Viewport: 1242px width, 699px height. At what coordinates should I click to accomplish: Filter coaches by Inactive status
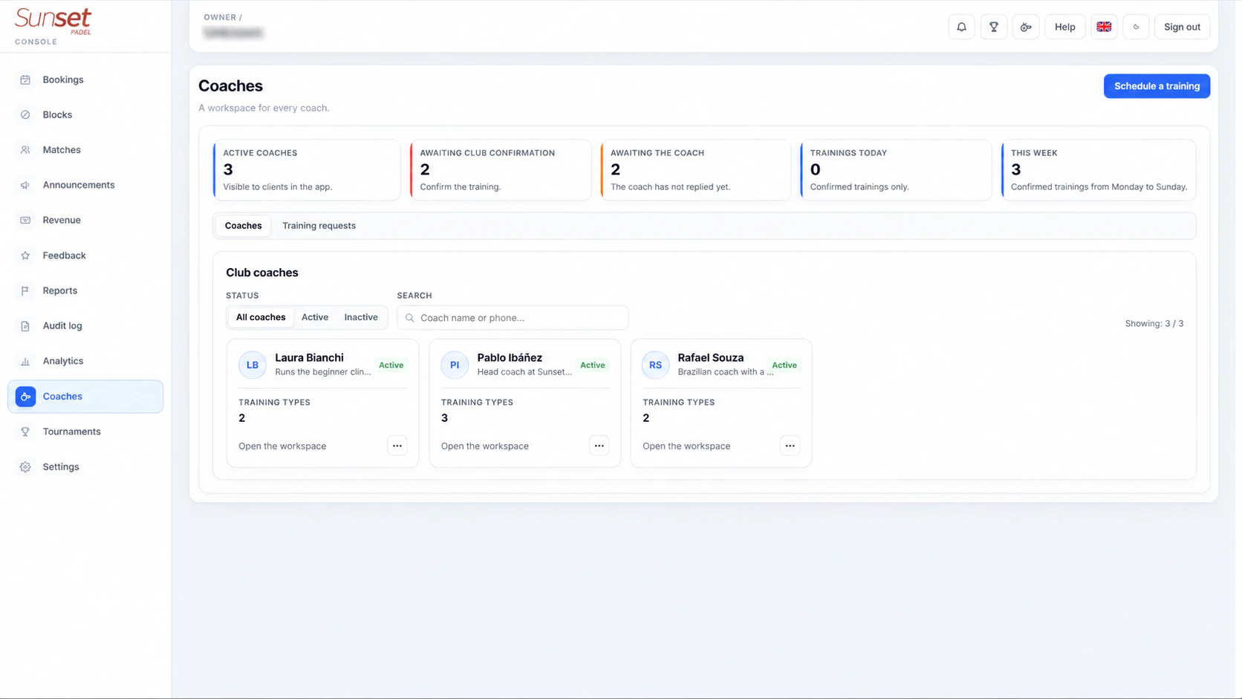(361, 317)
